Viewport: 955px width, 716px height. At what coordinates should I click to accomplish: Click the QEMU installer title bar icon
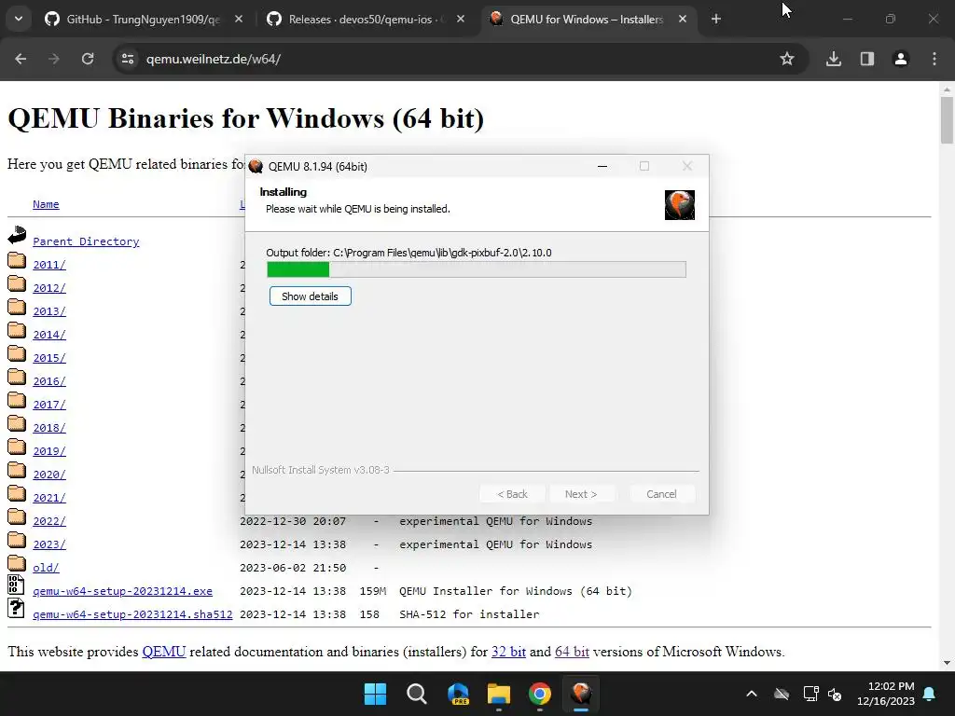pos(256,166)
